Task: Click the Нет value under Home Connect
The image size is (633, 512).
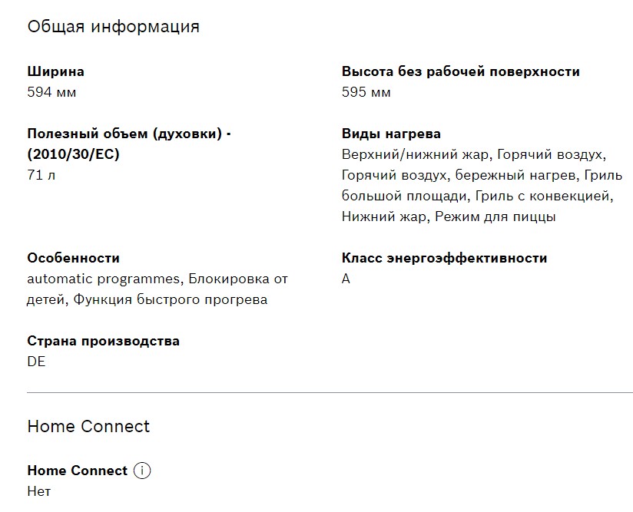Action: pos(38,491)
